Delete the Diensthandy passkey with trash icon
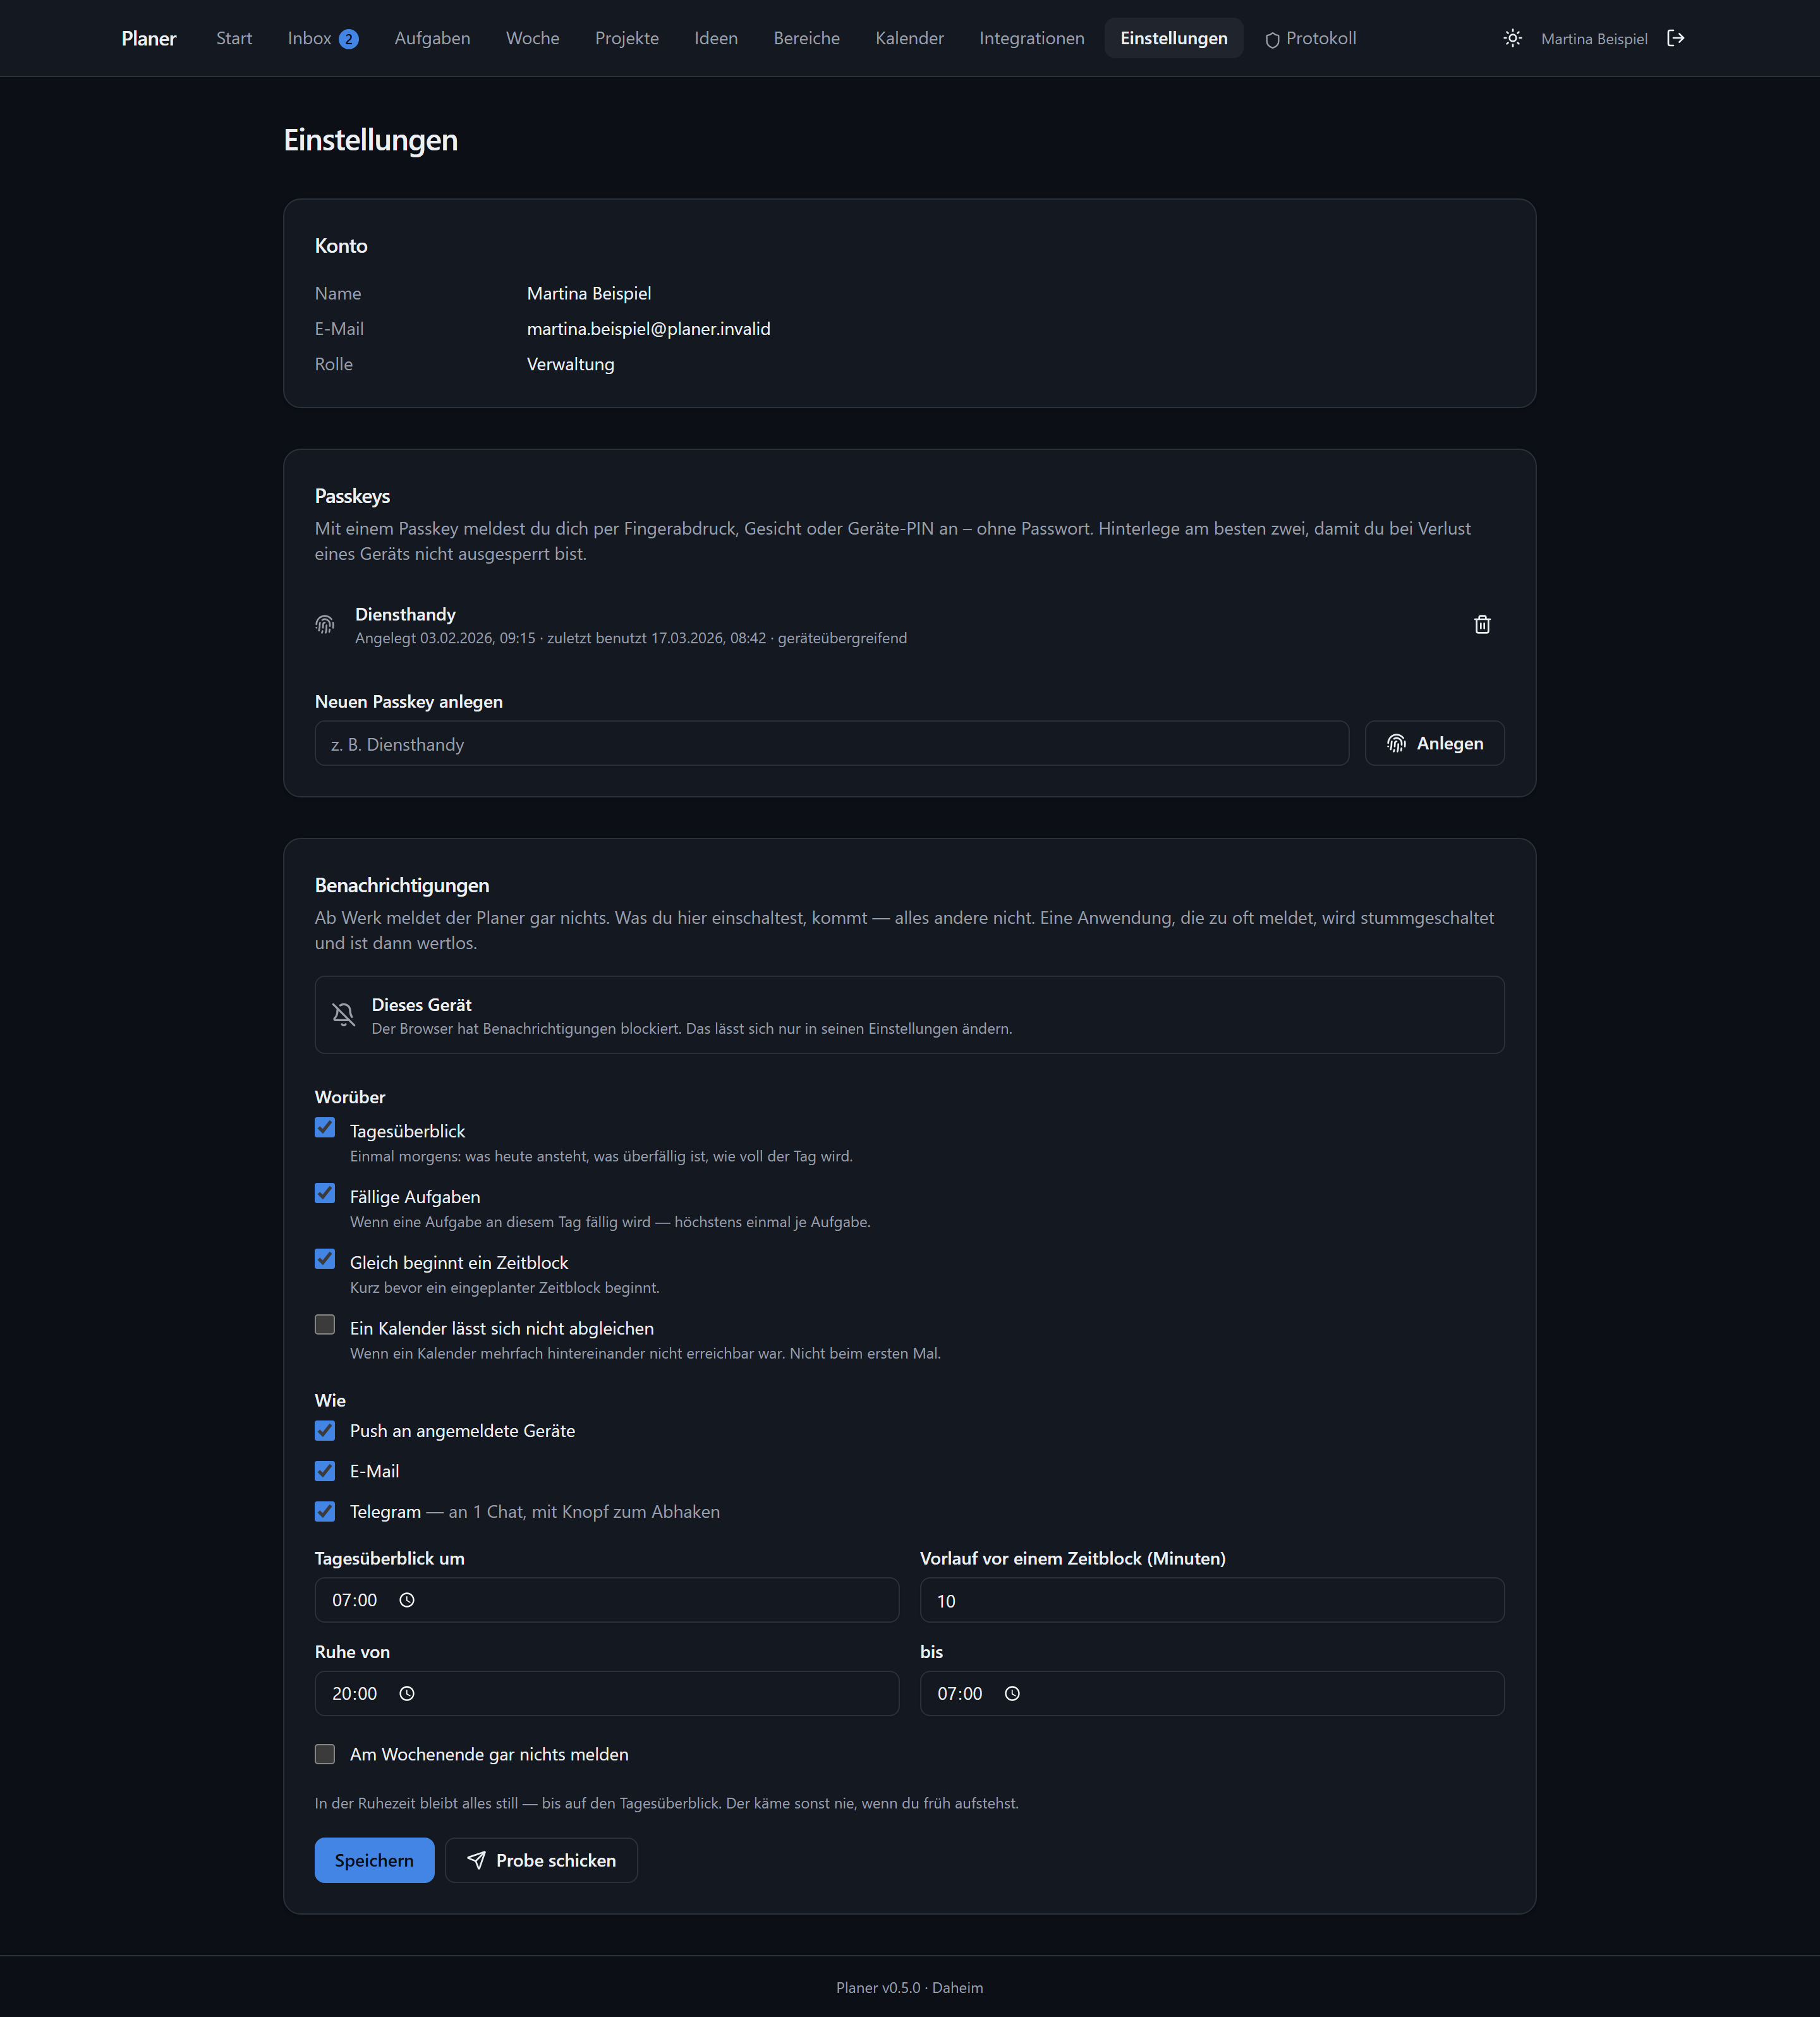Viewport: 1820px width, 2017px height. (1482, 624)
